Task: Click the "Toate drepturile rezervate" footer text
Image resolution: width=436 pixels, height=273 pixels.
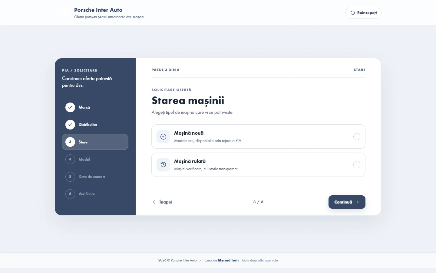Action: click(x=259, y=260)
